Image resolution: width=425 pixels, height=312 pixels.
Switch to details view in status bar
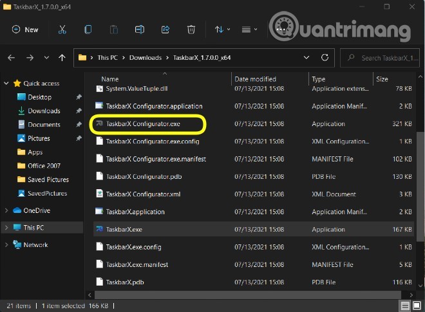pos(405,305)
